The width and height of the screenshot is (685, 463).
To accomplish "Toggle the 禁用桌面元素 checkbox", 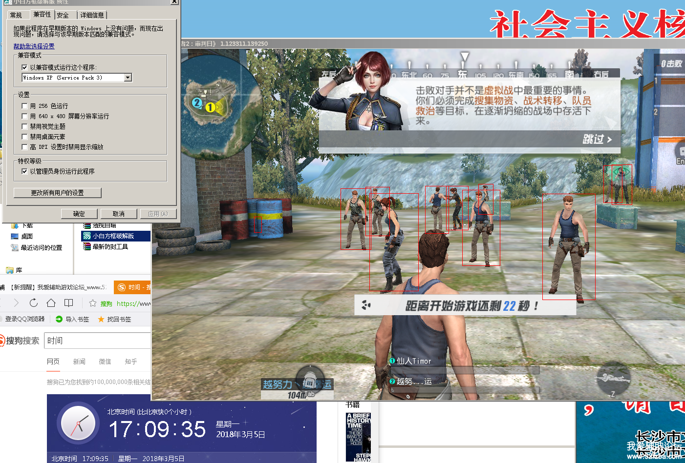I will (24, 137).
